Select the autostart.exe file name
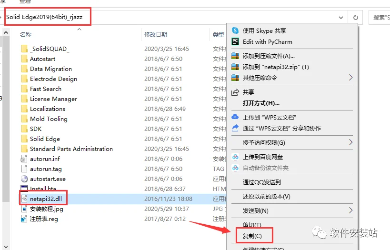 tap(48, 179)
